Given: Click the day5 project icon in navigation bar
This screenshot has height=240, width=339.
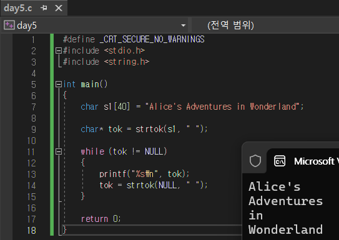Looking at the screenshot, I should point(9,26).
